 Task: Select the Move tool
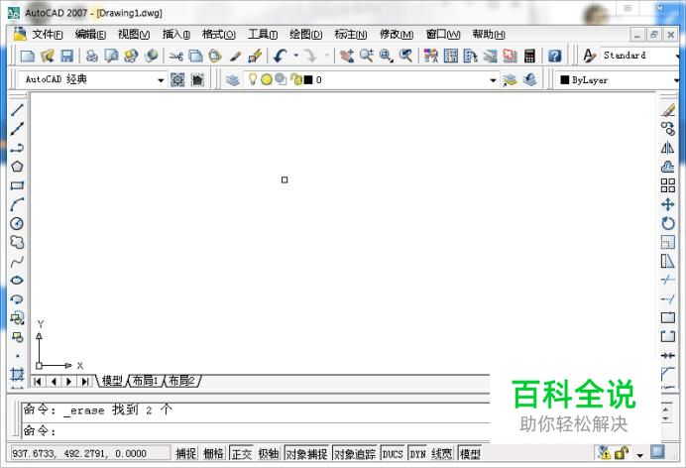[667, 204]
